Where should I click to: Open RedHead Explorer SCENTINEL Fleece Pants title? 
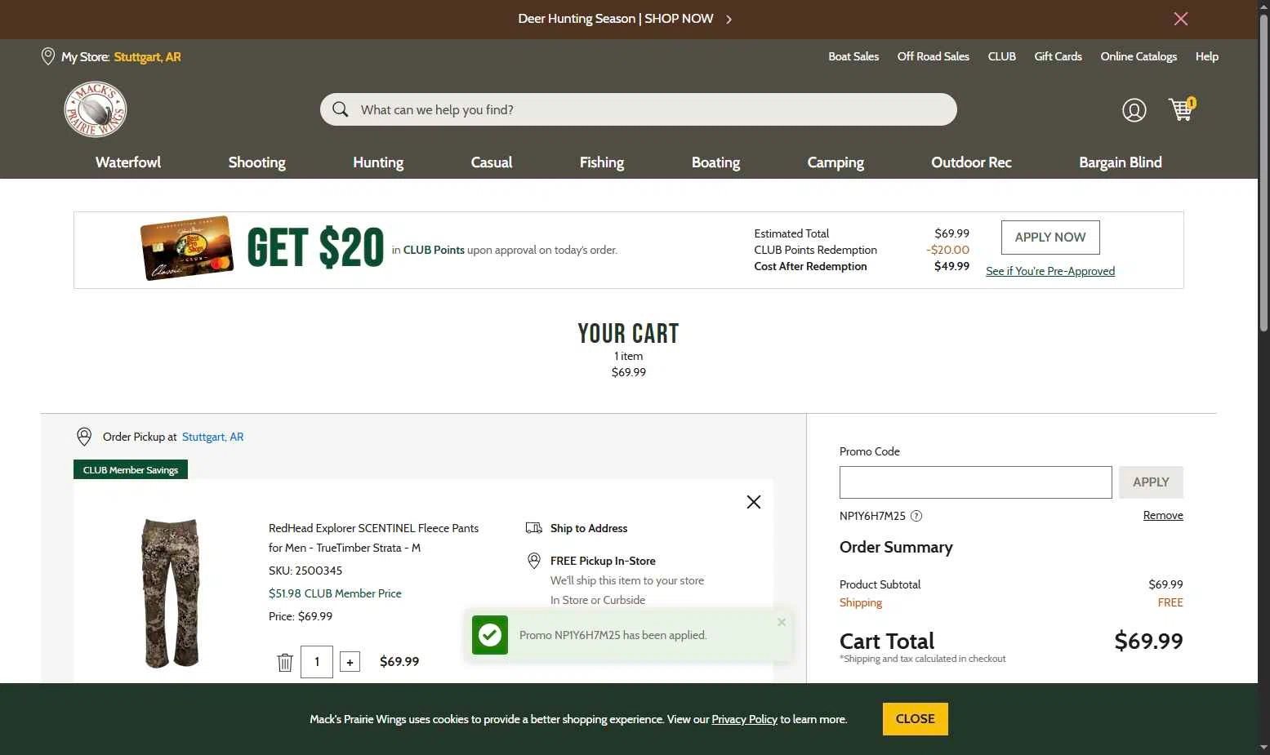[x=374, y=538]
